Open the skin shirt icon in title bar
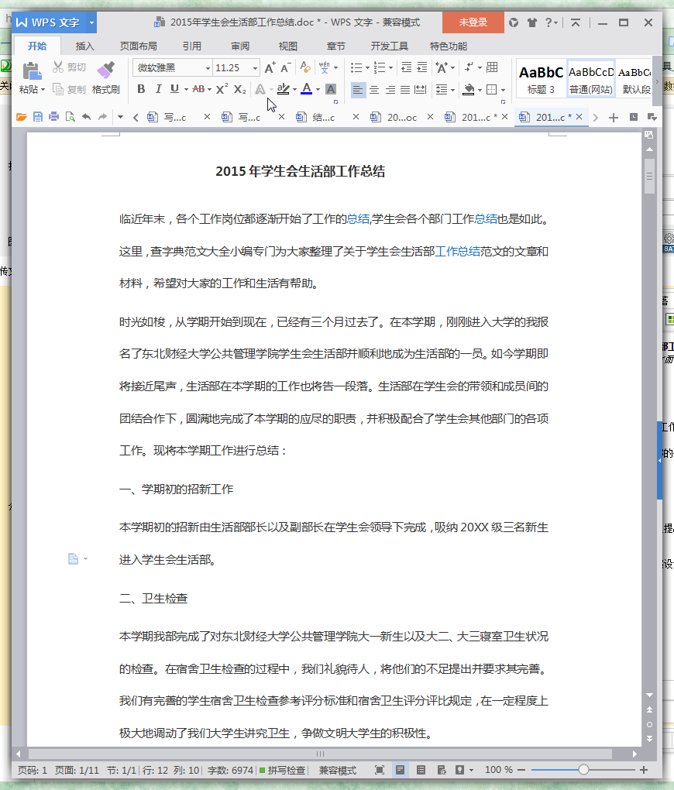This screenshot has height=790, width=674. click(x=531, y=22)
